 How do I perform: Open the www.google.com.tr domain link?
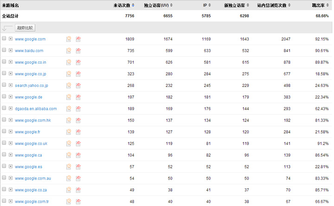click(x=32, y=202)
